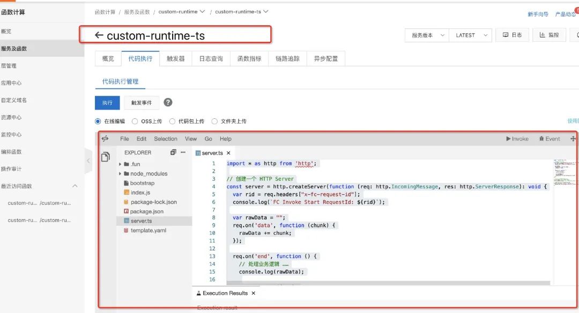Switch to the 概览 tab

pos(108,59)
